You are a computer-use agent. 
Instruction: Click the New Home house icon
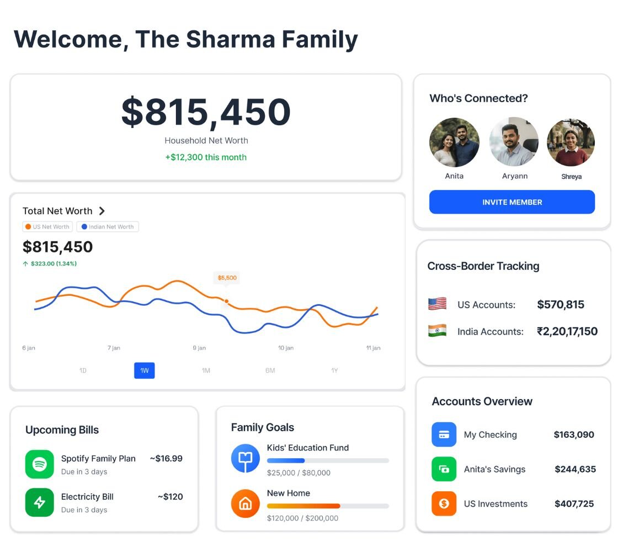point(246,503)
